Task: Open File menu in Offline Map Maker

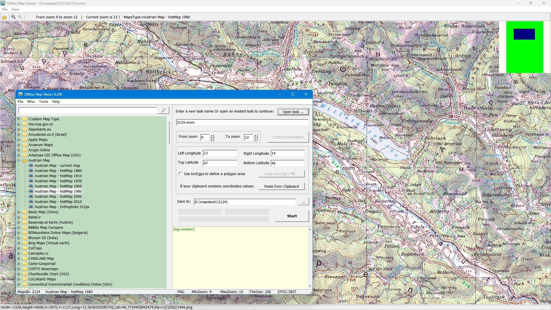Action: pyautogui.click(x=20, y=102)
